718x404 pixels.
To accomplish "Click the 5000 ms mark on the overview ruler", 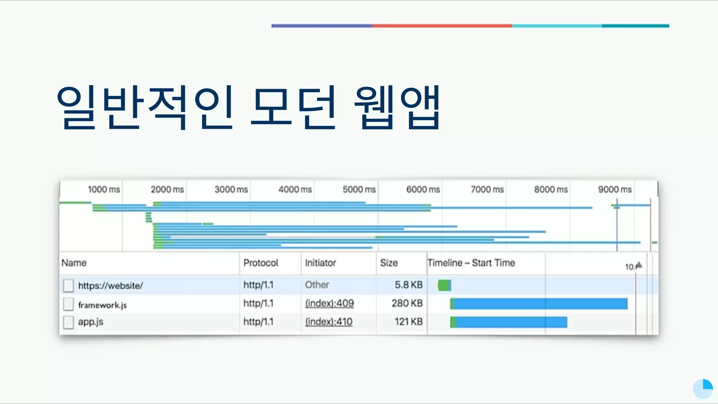I will (x=359, y=190).
